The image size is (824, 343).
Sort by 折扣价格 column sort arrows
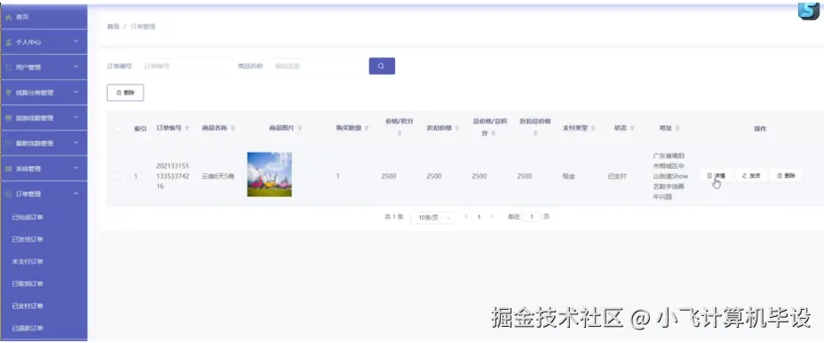(x=458, y=128)
